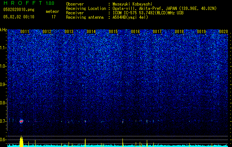Click the 0.7 frequency axis label

pos(3,121)
